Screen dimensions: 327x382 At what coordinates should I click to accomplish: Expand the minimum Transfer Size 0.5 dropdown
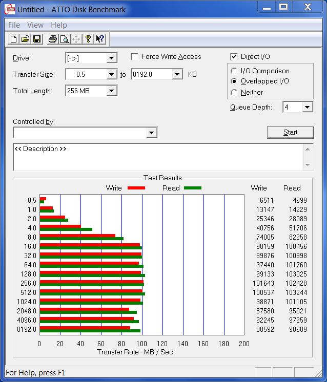click(111, 74)
